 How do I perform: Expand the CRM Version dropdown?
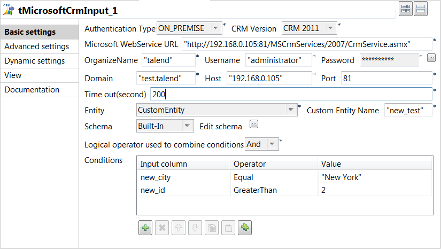[x=331, y=28]
